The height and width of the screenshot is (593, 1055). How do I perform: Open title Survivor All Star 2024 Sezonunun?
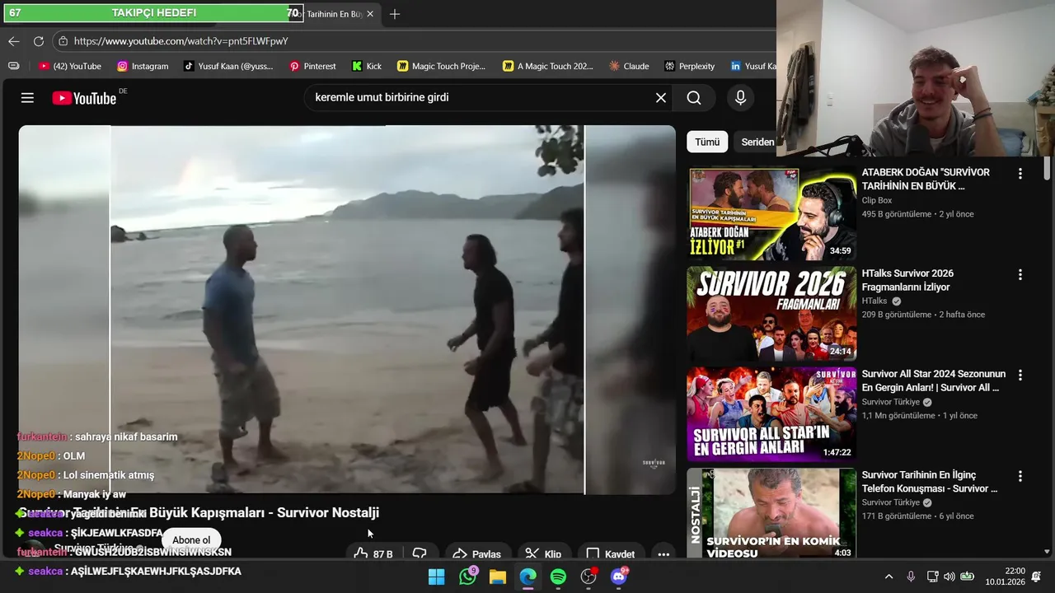pos(934,381)
